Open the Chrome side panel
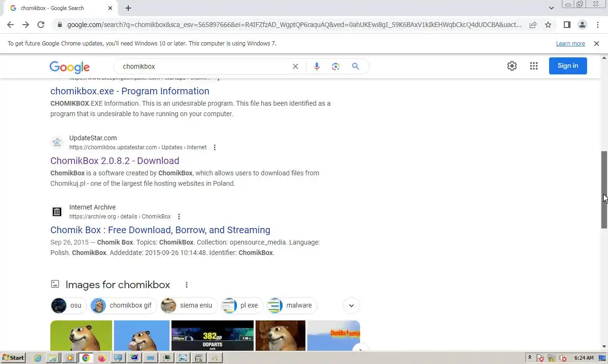608x364 pixels. click(567, 25)
